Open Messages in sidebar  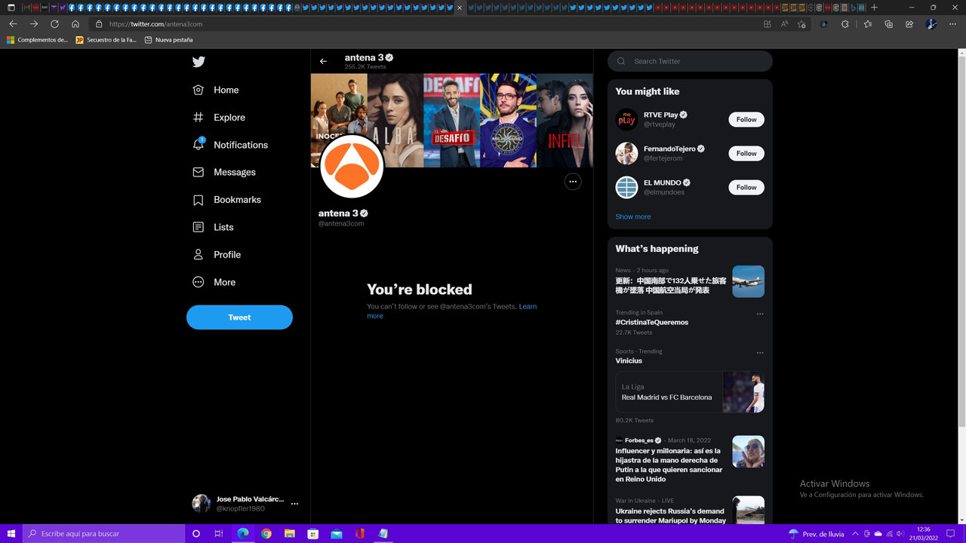pos(224,172)
